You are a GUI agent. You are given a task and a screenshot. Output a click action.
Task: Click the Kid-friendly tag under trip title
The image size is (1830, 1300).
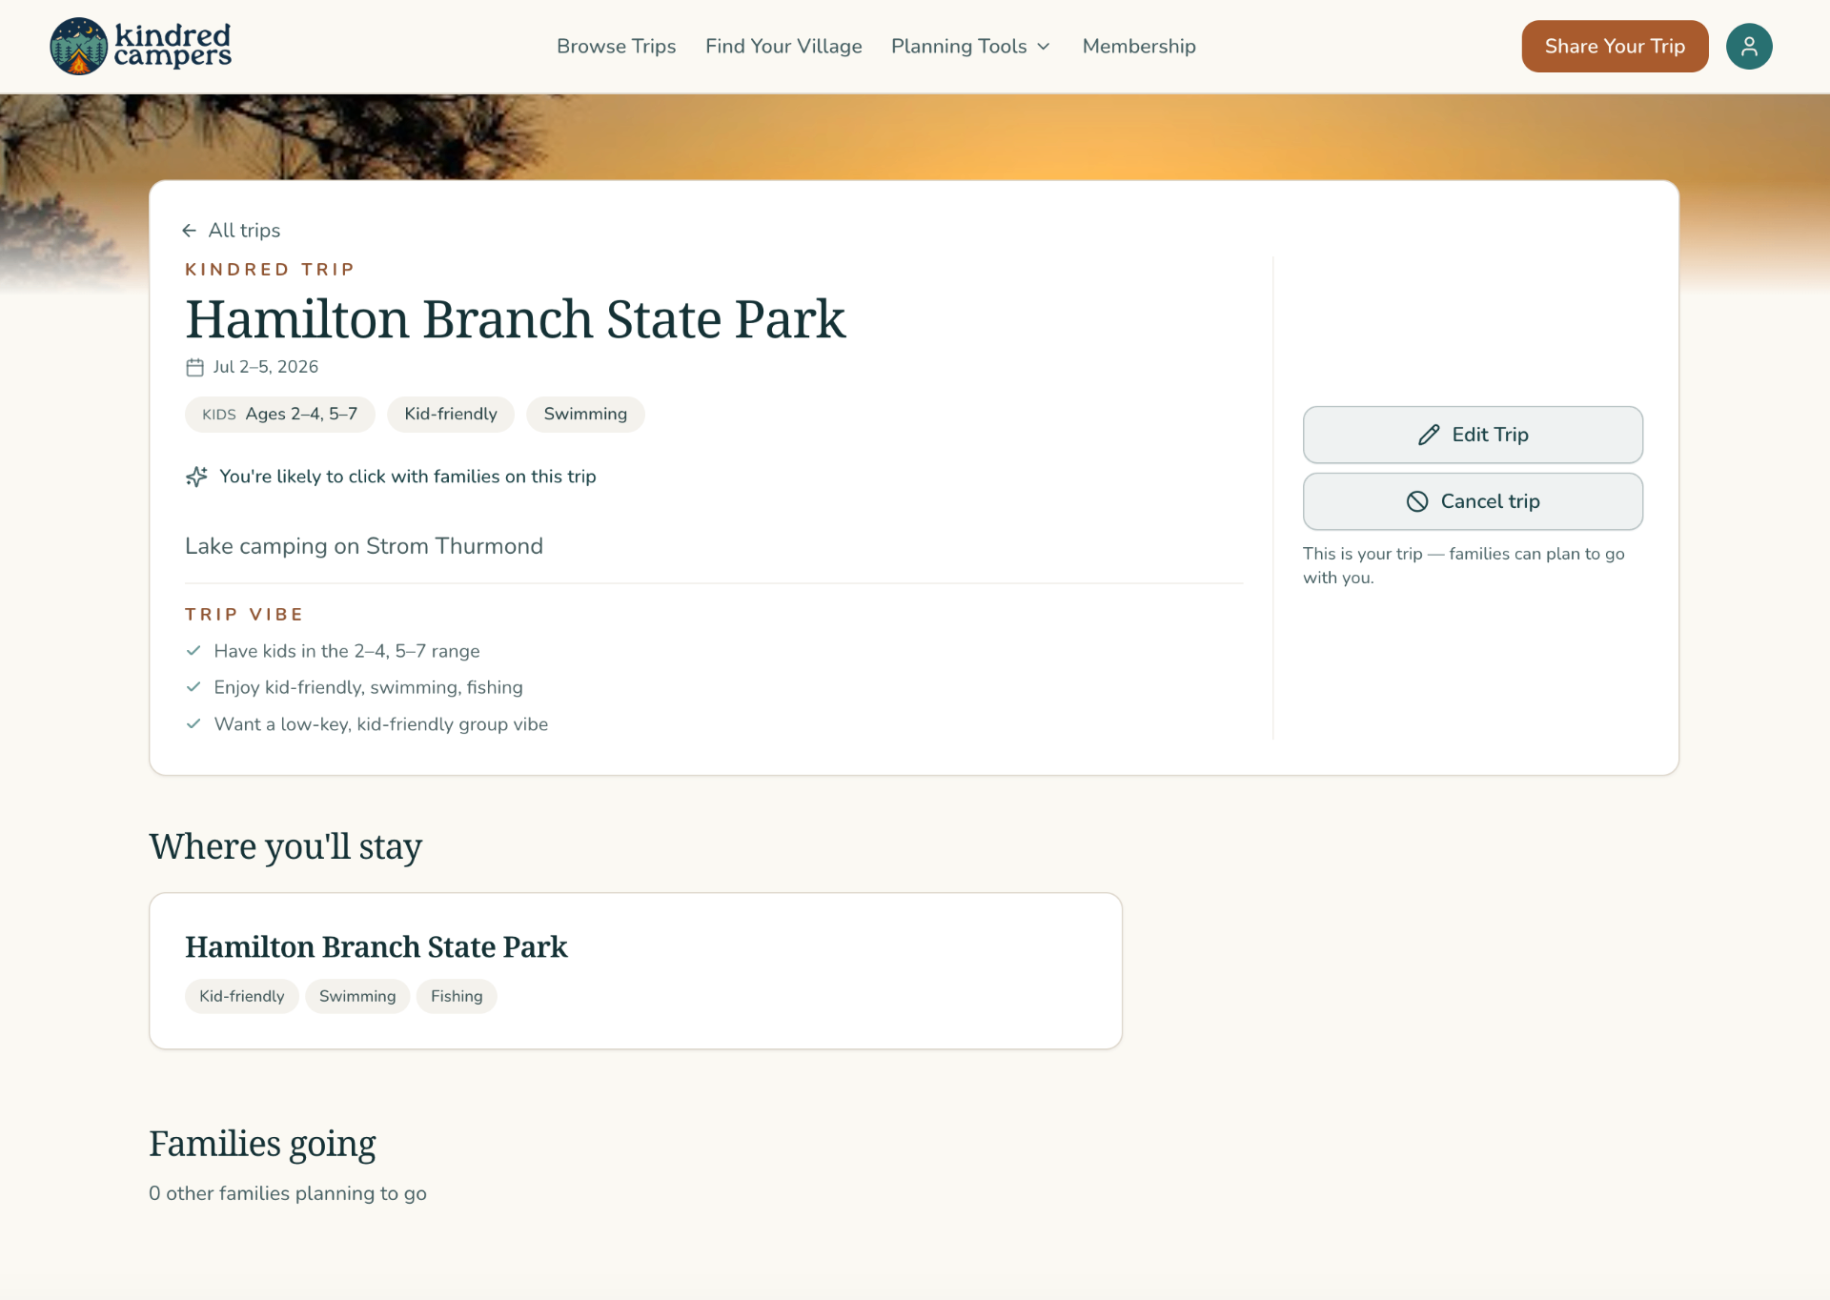click(451, 415)
